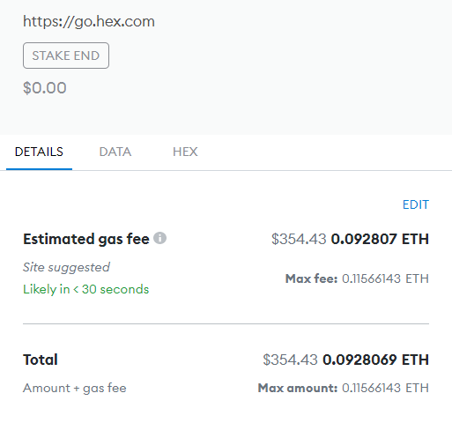Viewport: 452px width, 423px height.
Task: Click the https://go.hex.com origin URL
Action: (89, 22)
